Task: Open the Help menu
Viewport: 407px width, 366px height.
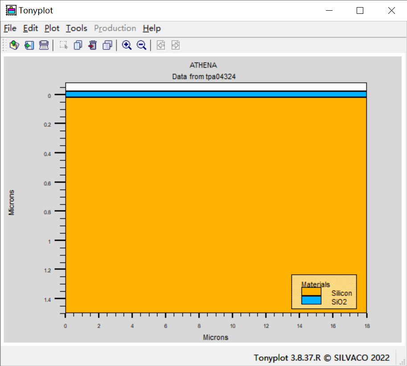Action: 152,28
